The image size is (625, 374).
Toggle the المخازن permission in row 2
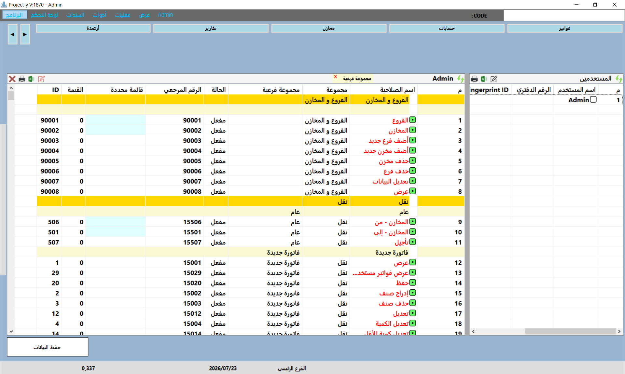click(412, 130)
